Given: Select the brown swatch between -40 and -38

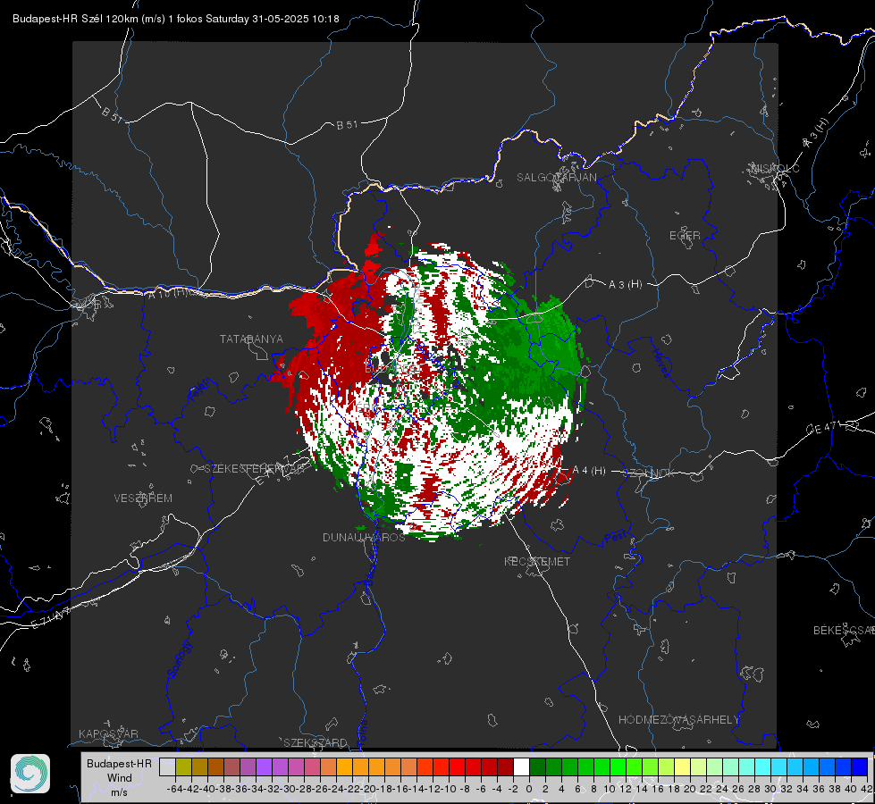Looking at the screenshot, I should coord(215,767).
